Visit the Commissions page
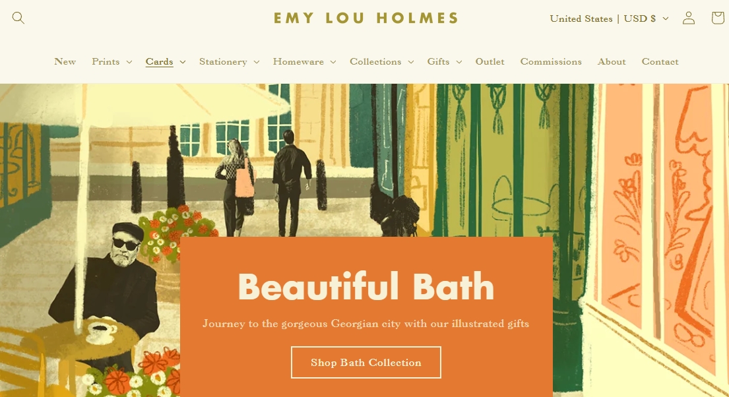 coord(551,62)
